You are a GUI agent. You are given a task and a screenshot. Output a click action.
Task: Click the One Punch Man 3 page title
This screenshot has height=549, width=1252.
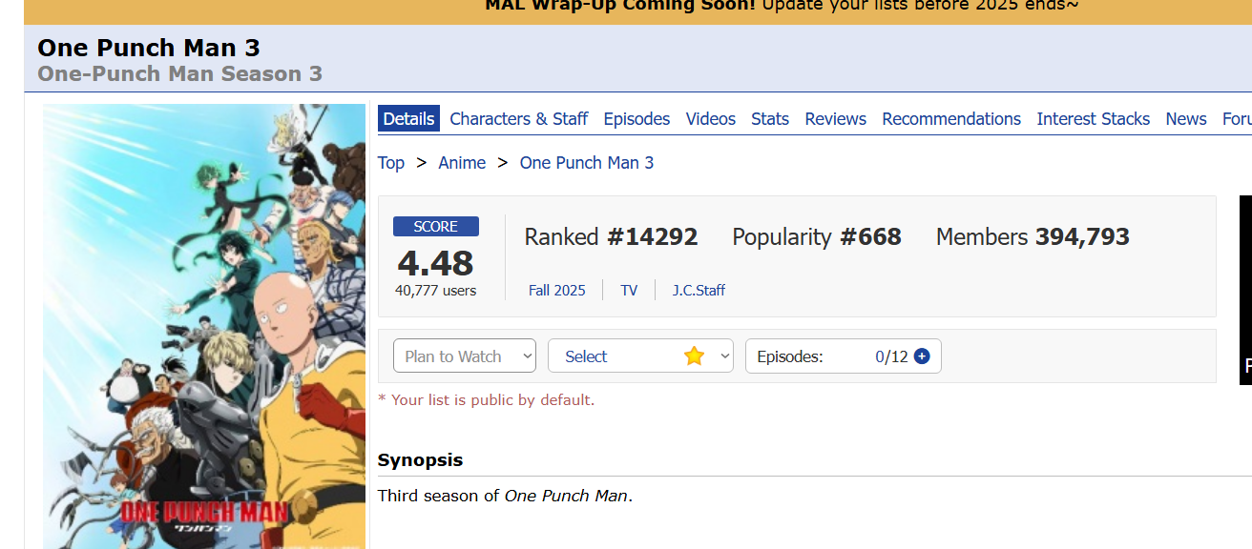click(x=149, y=48)
